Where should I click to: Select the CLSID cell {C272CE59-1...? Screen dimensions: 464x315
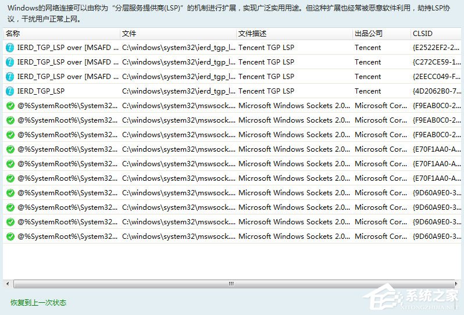click(x=437, y=62)
